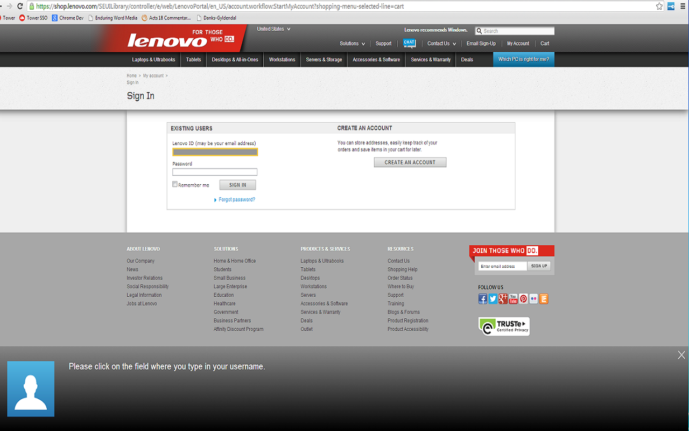Image resolution: width=689 pixels, height=431 pixels.
Task: Click the SIGN IN button
Action: [237, 184]
